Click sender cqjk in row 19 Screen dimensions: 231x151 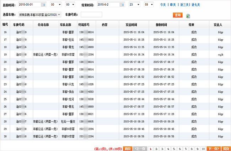click(x=221, y=54)
